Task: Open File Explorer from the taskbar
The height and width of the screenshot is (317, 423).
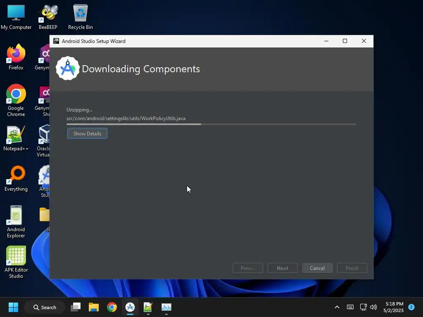Action: click(x=94, y=307)
